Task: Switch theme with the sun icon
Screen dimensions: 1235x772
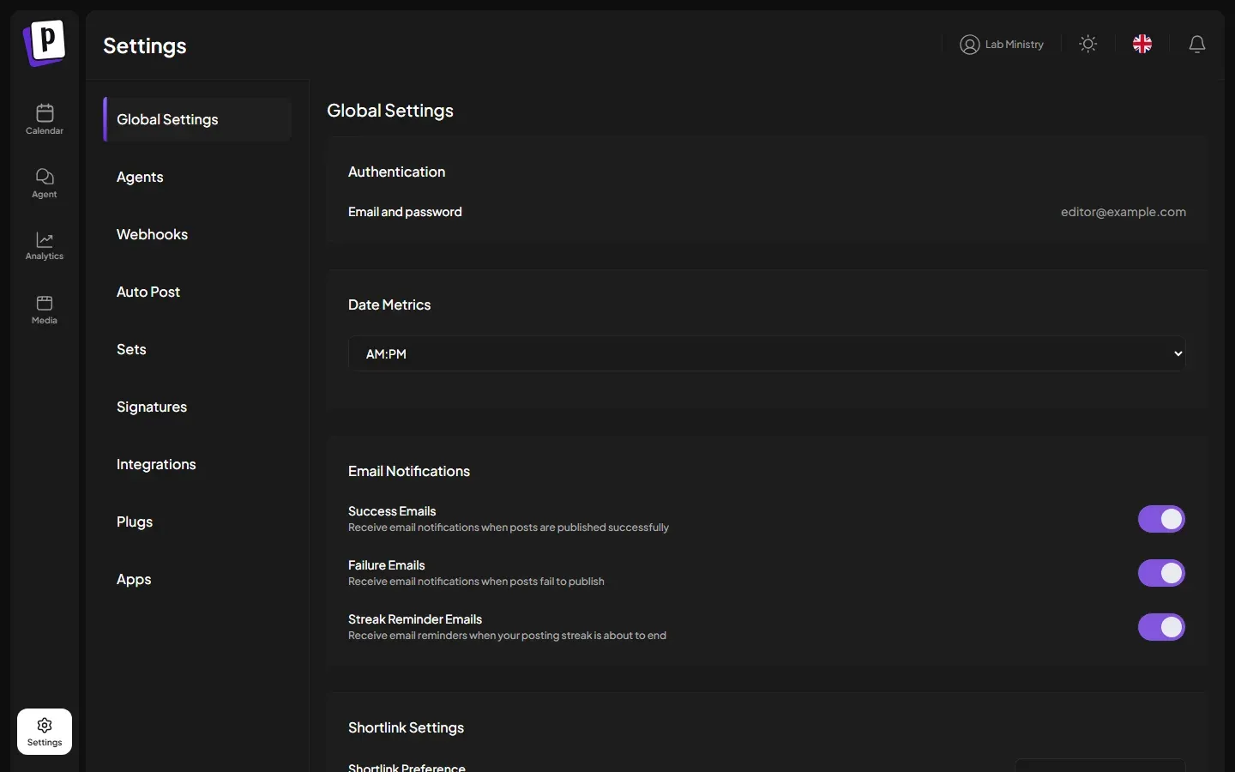Action: tap(1088, 44)
